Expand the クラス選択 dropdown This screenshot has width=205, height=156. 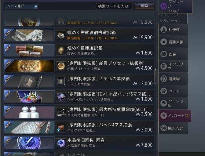click(x=21, y=6)
